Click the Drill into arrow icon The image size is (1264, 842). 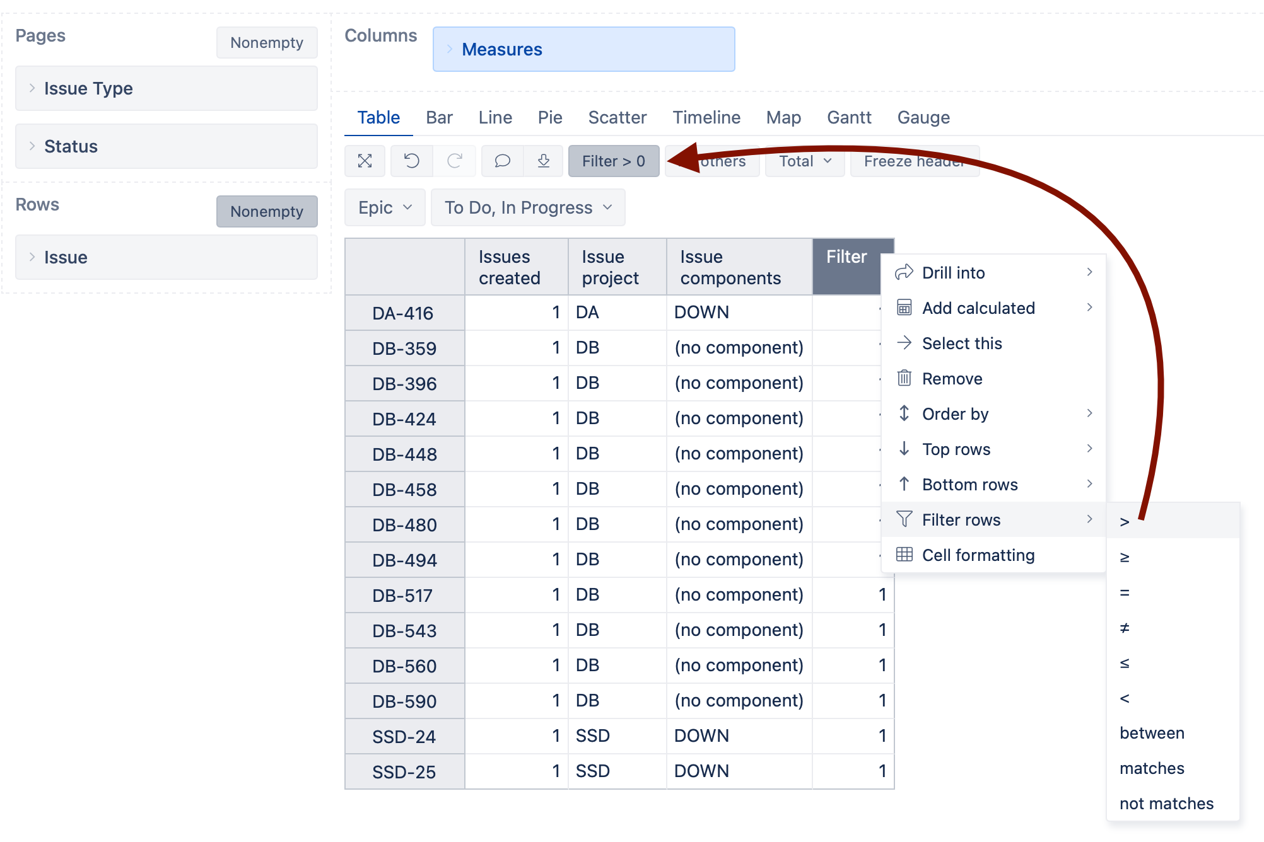[904, 272]
